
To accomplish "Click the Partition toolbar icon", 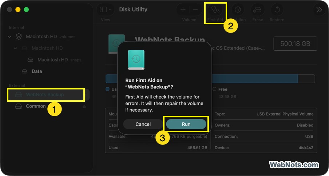I will coord(238,10).
